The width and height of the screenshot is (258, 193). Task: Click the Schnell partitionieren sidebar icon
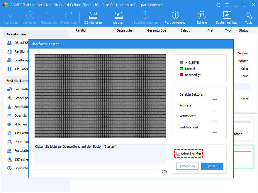[x=10, y=98]
